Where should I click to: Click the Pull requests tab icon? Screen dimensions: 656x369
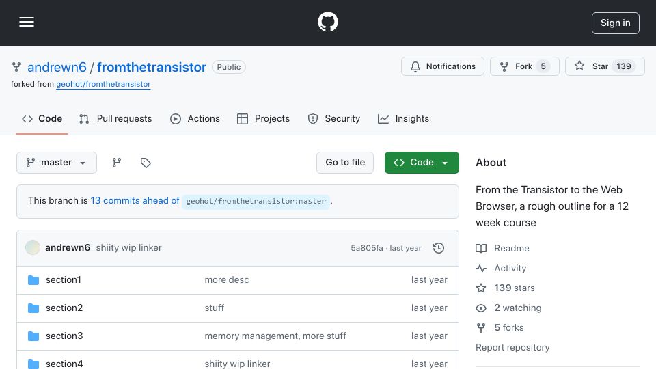(x=84, y=119)
